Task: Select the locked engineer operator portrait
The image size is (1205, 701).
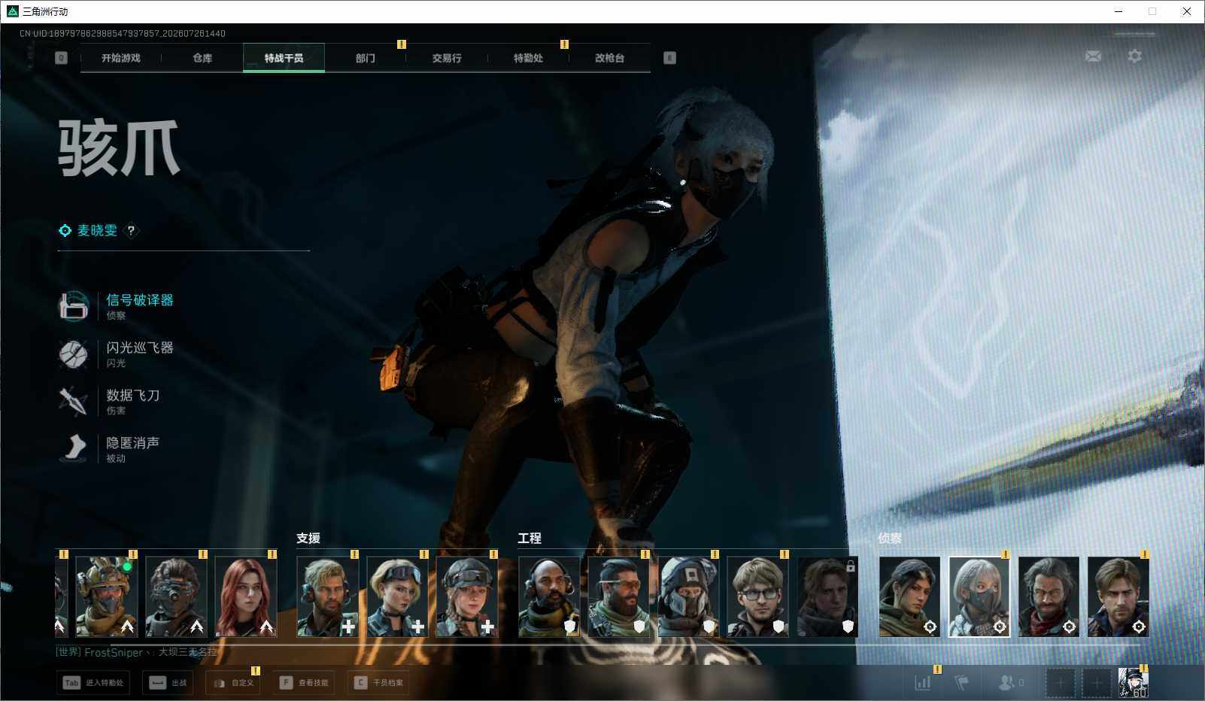Action: pos(827,596)
